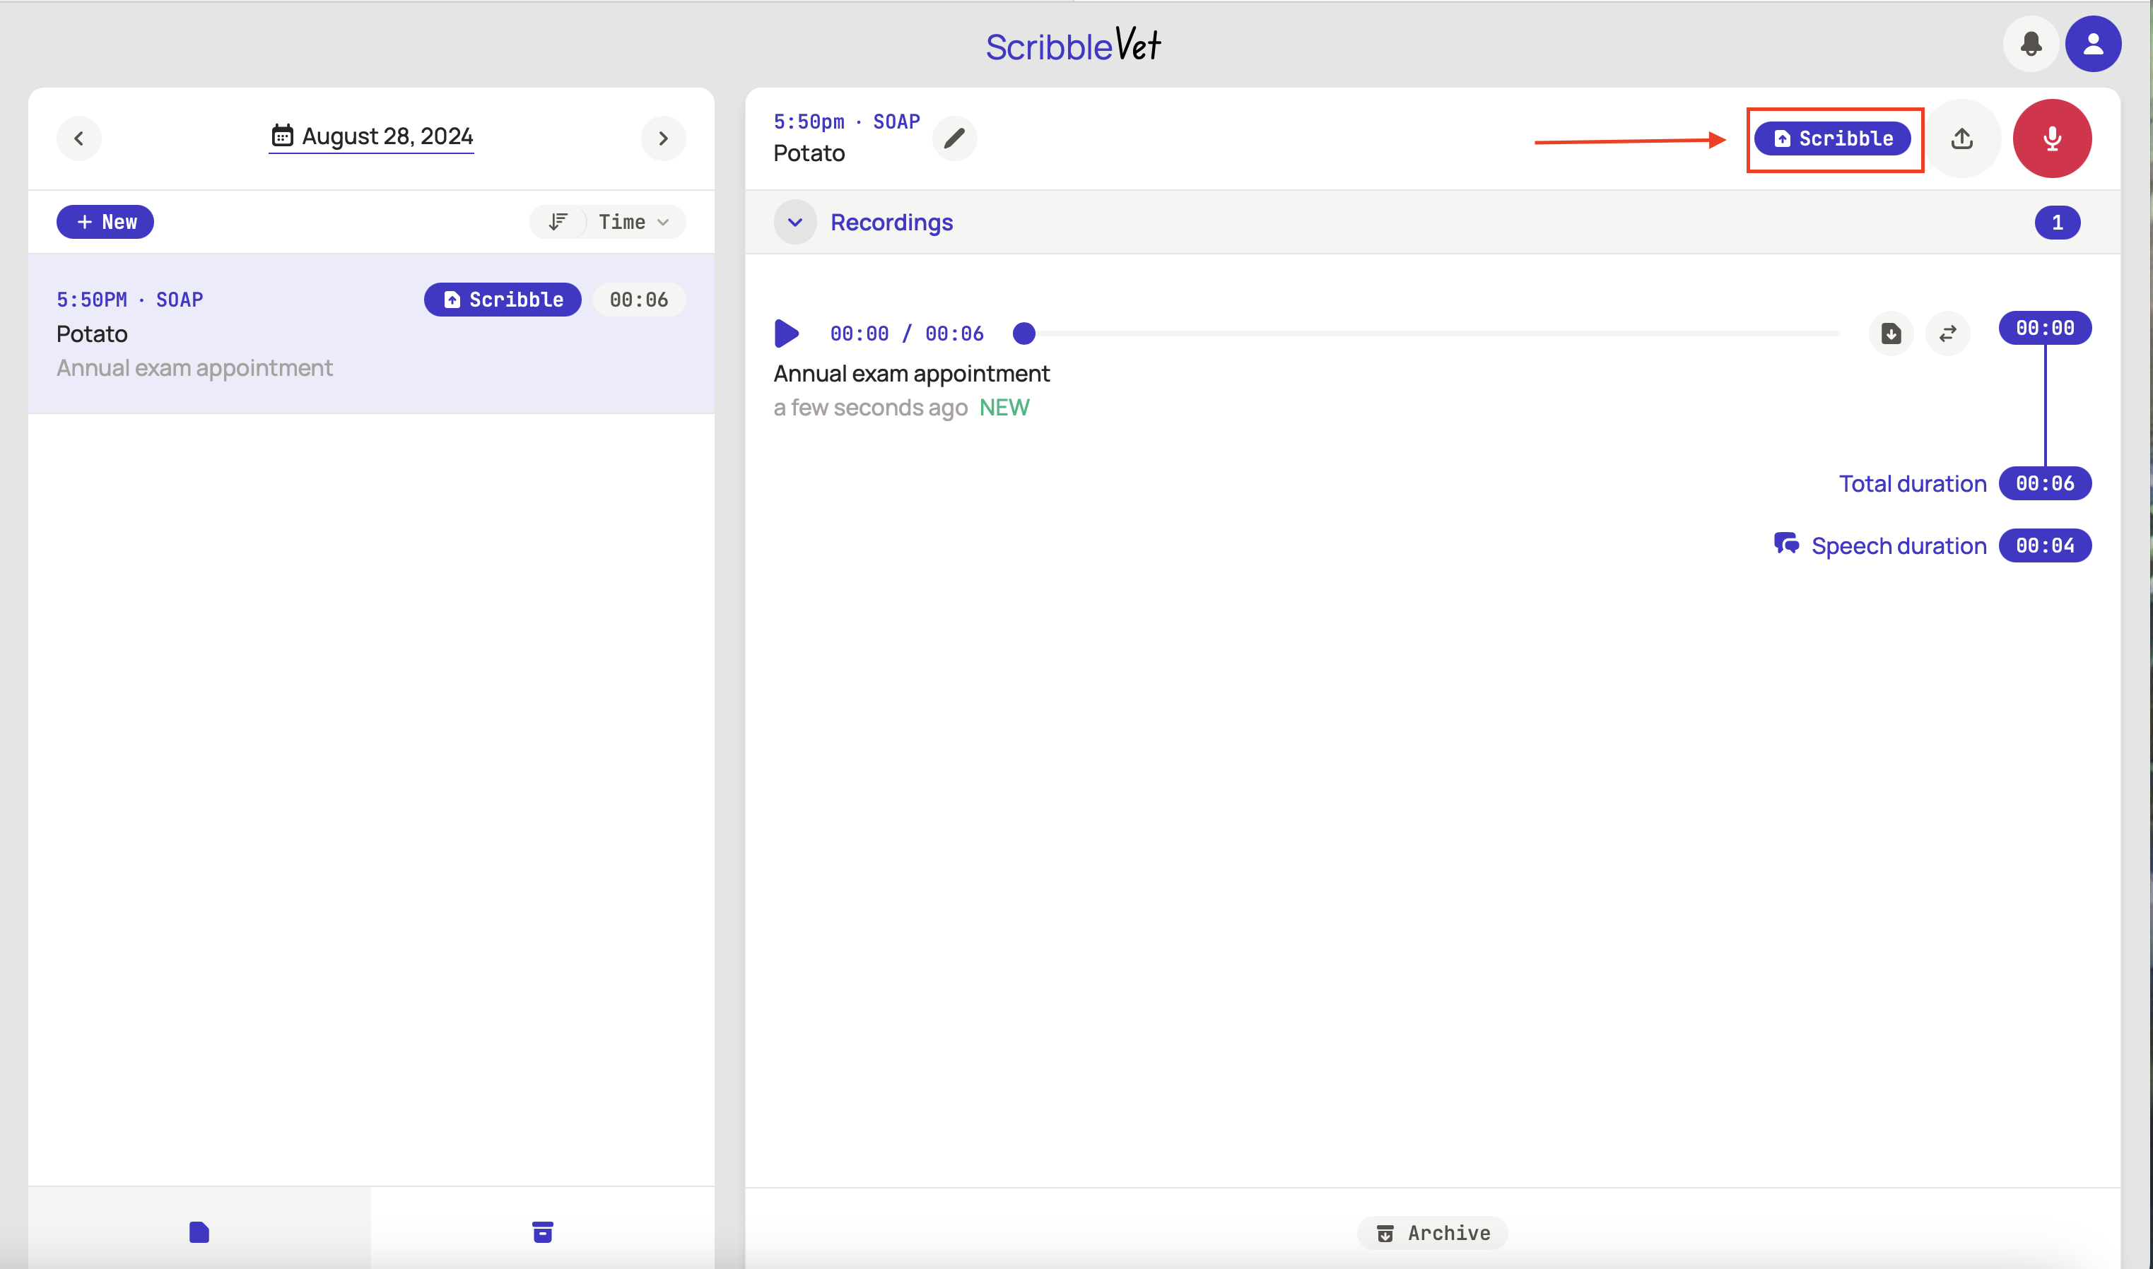Image resolution: width=2153 pixels, height=1269 pixels.
Task: Click the Speech duration label
Action: coord(1899,545)
